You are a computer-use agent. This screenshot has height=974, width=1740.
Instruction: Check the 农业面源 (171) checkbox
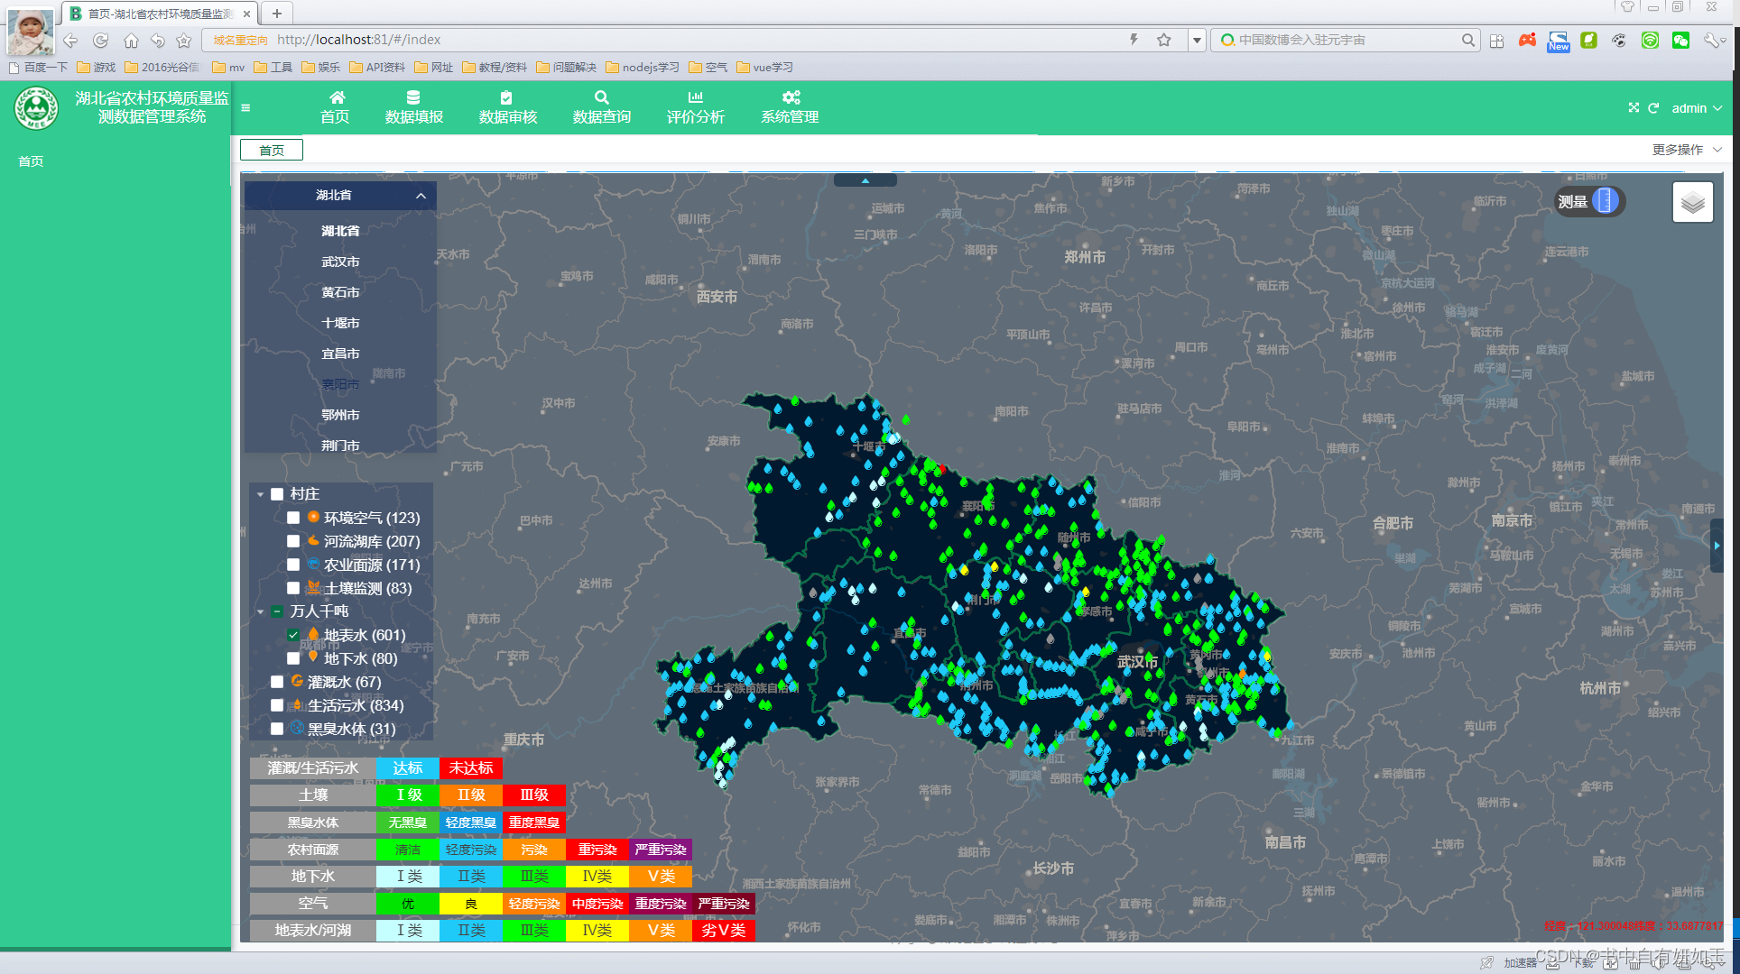293,565
